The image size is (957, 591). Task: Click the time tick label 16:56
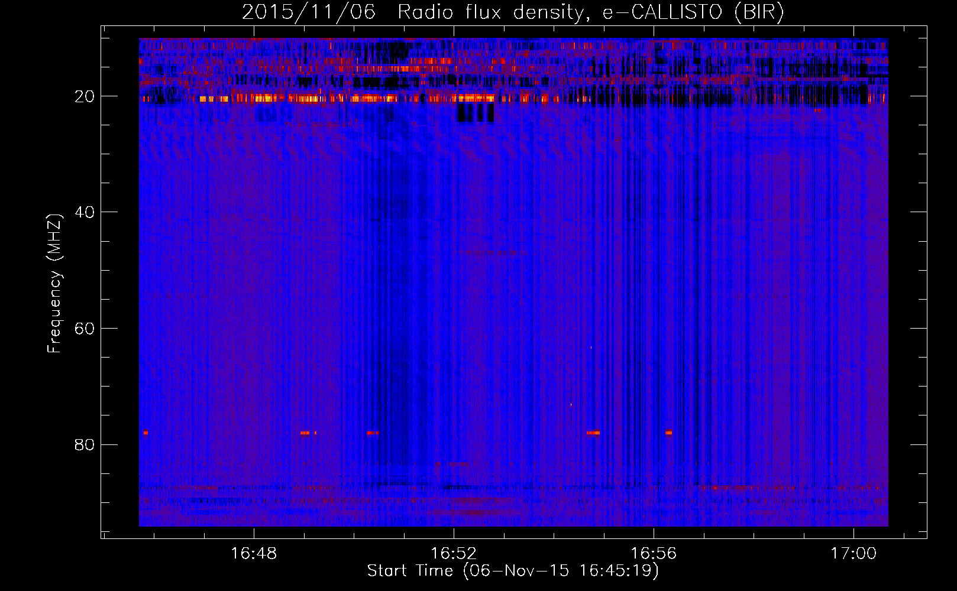coord(654,554)
